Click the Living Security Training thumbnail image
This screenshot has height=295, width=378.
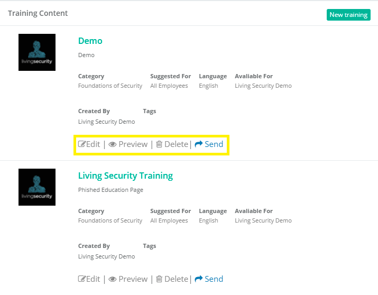[x=37, y=187]
